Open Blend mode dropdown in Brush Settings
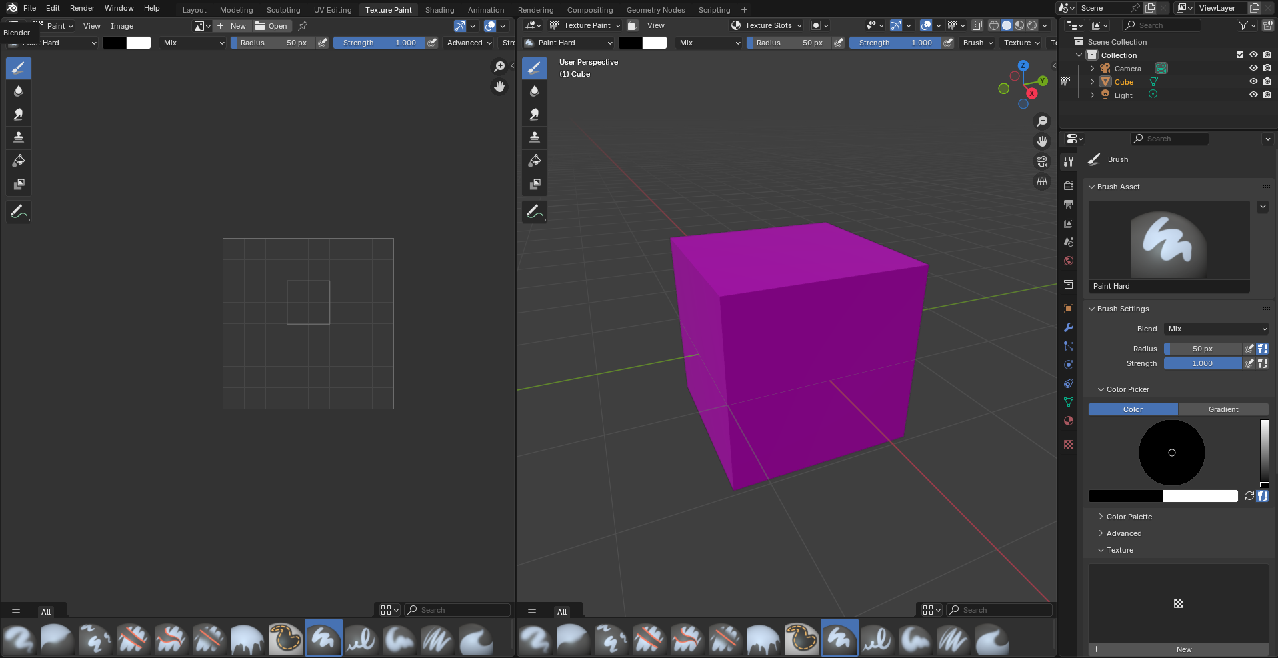 click(1217, 329)
